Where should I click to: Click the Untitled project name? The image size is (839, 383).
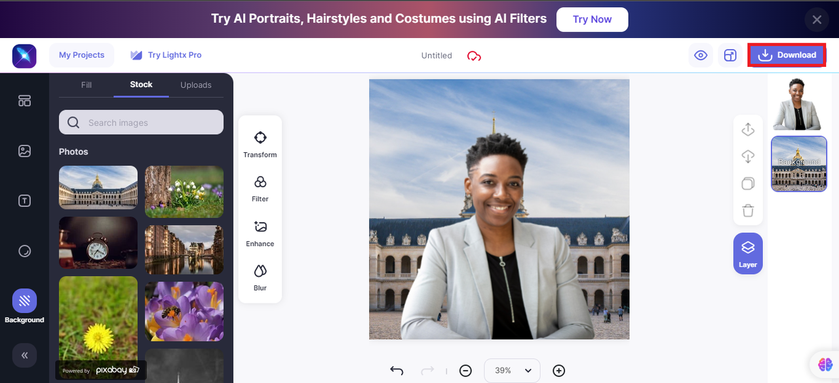point(437,56)
